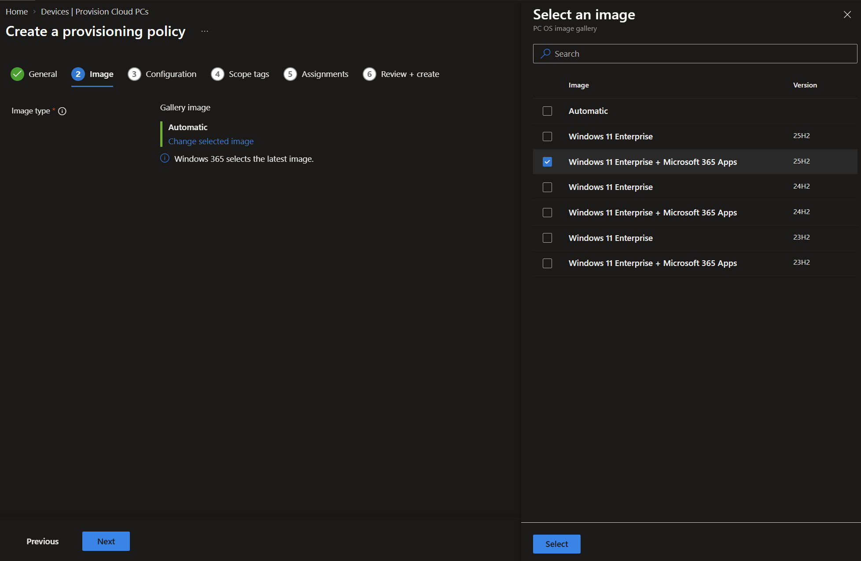Open Devices | Provision Cloud PCs breadcrumb
The height and width of the screenshot is (561, 861).
tap(95, 11)
